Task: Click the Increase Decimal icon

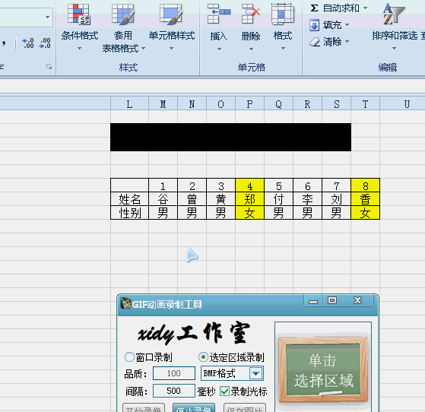Action: pos(28,43)
